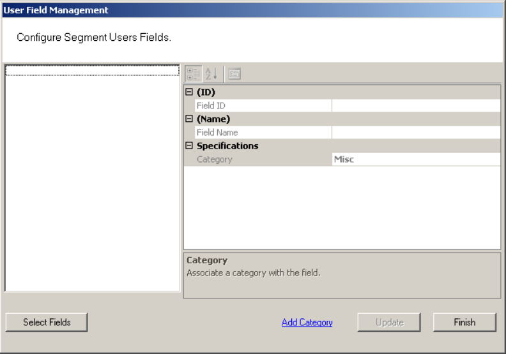506x354 pixels.
Task: Click the User Field Management title bar
Action: [252, 10]
